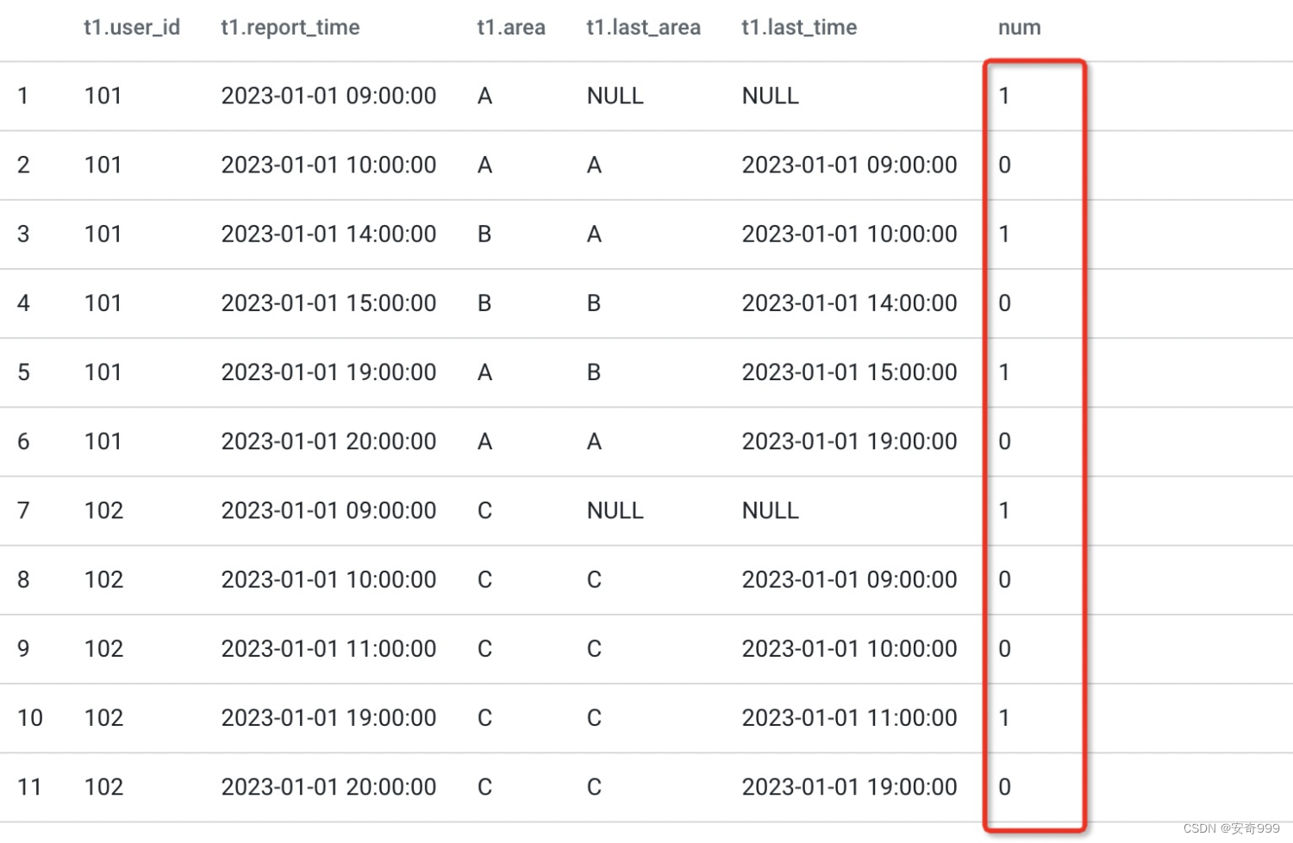Image resolution: width=1293 pixels, height=843 pixels.
Task: Click num value 1 in row 10
Action: point(1004,717)
